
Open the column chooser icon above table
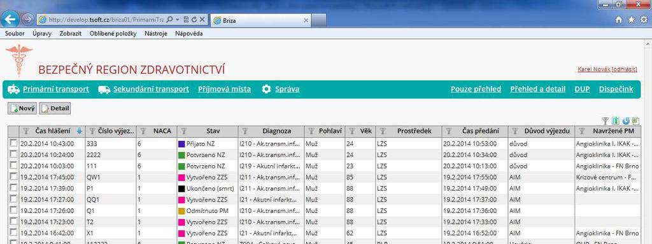click(616, 121)
